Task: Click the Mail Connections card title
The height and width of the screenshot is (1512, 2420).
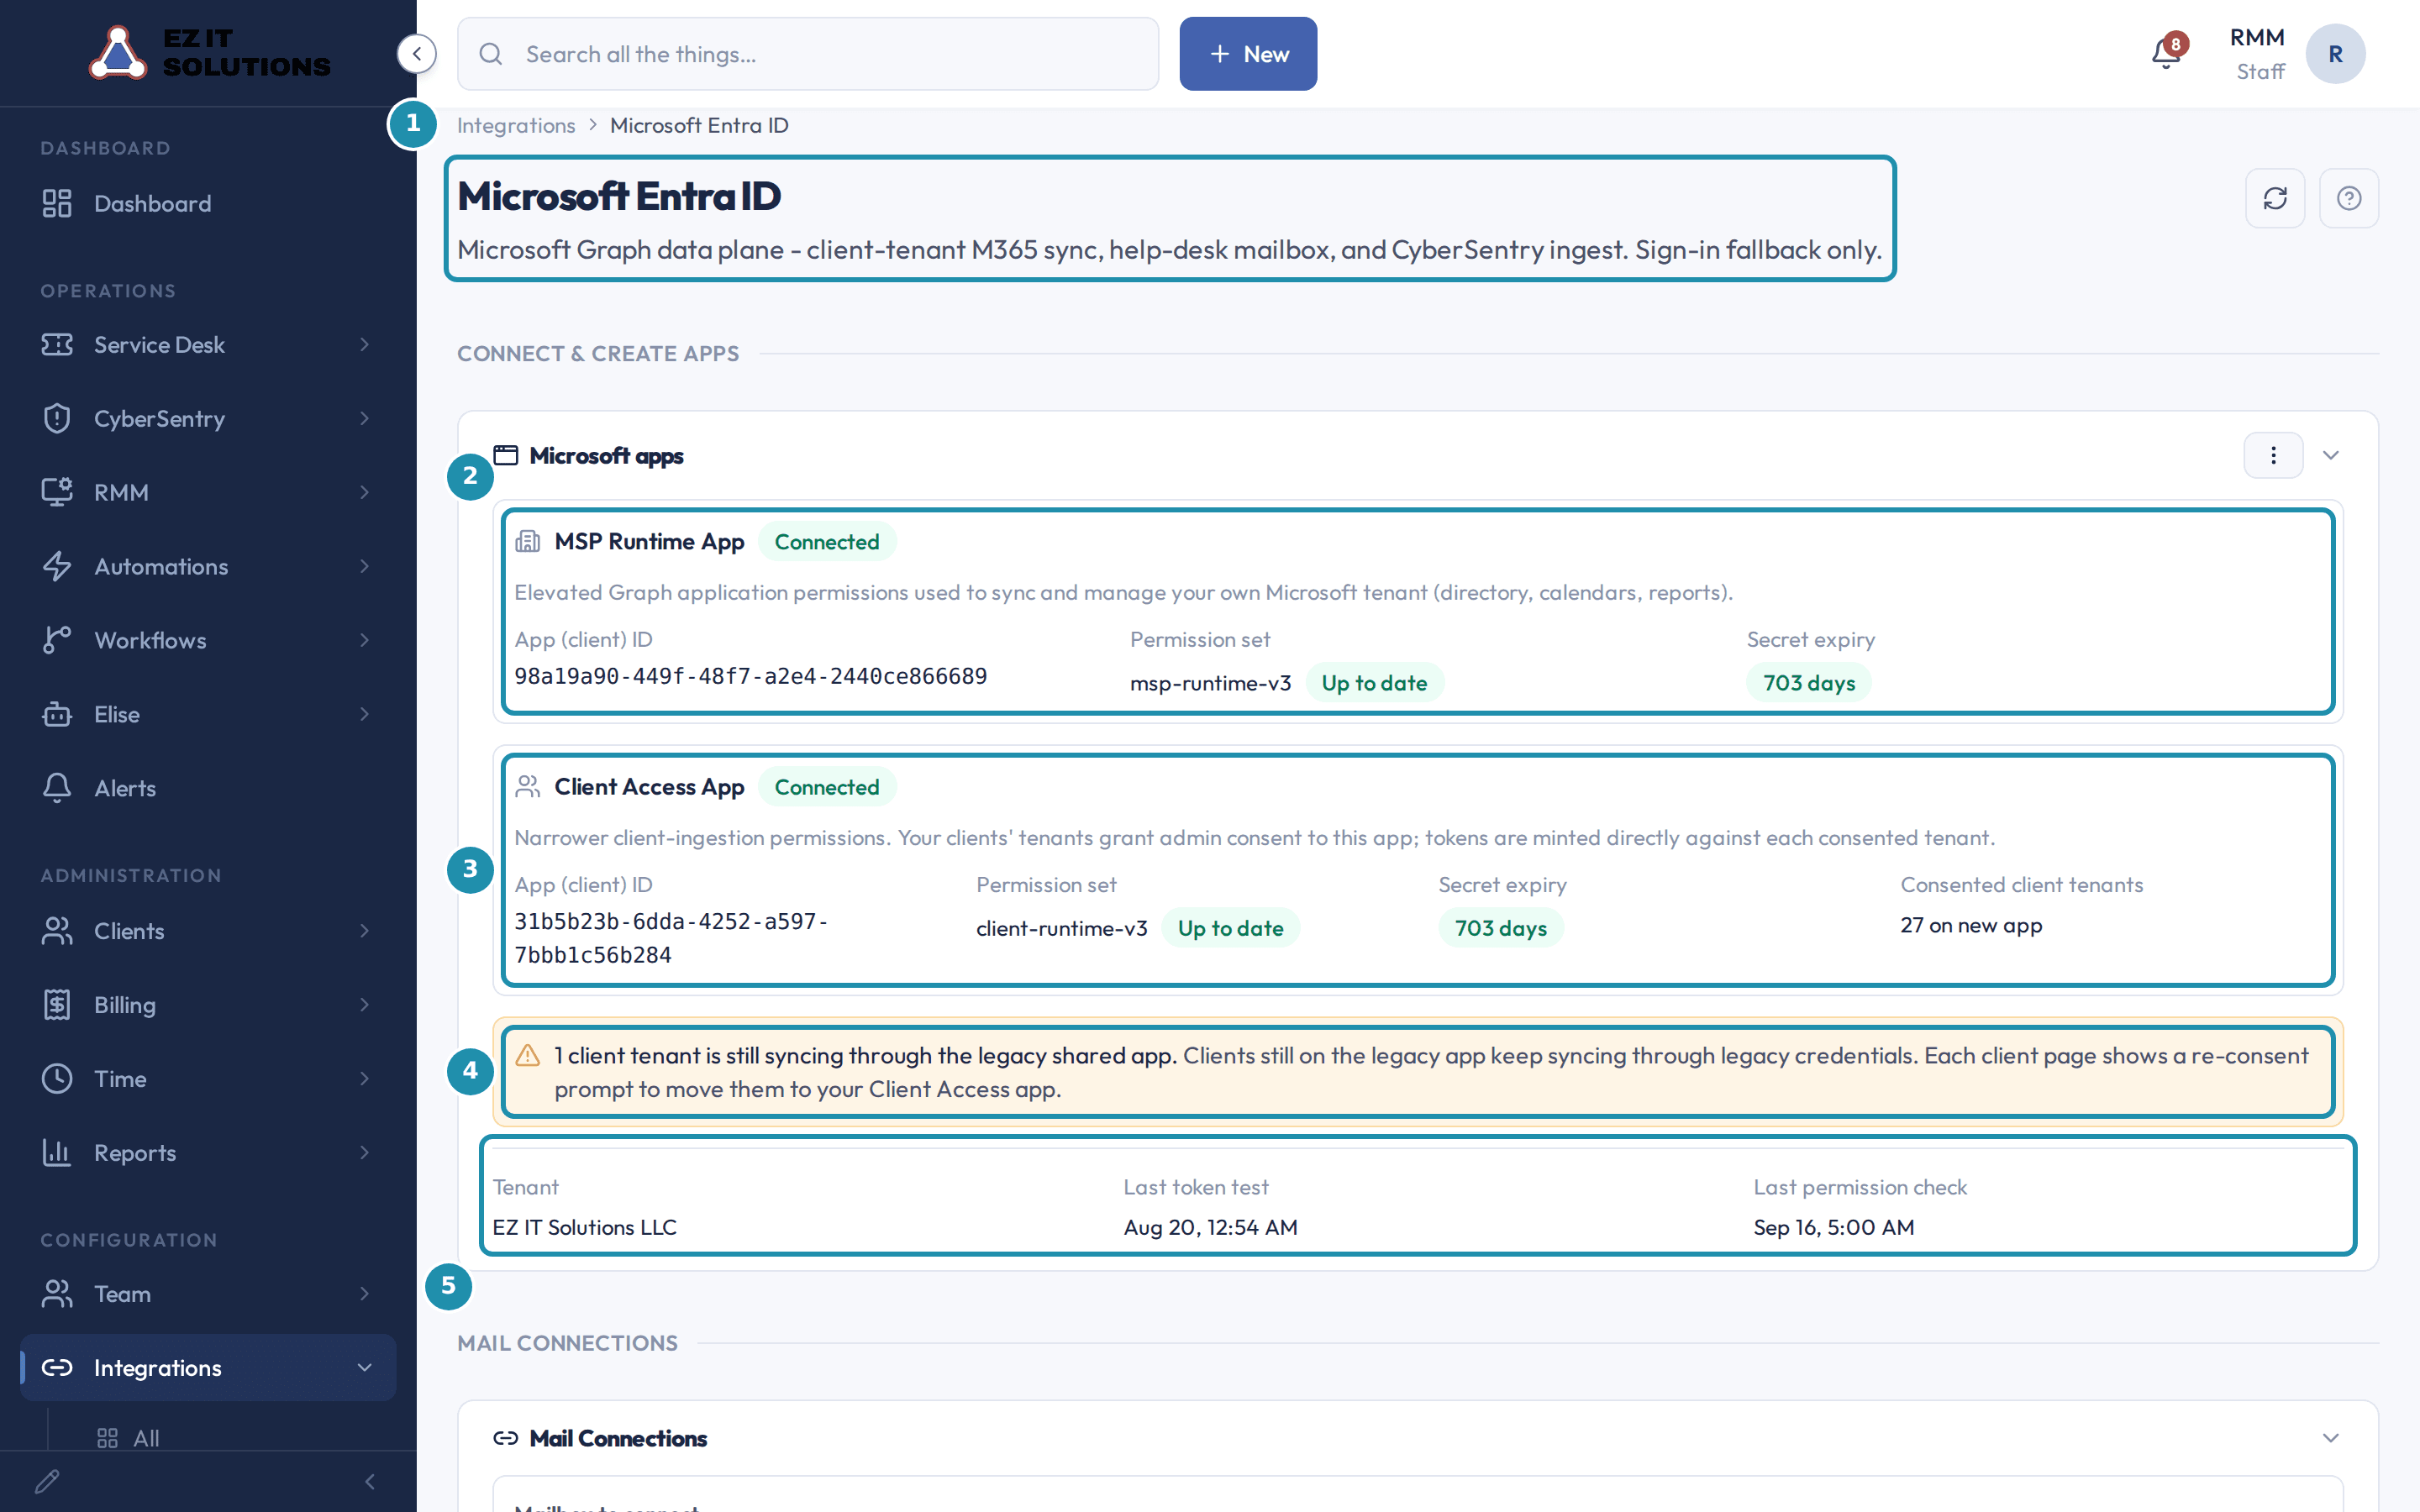Action: [618, 1438]
